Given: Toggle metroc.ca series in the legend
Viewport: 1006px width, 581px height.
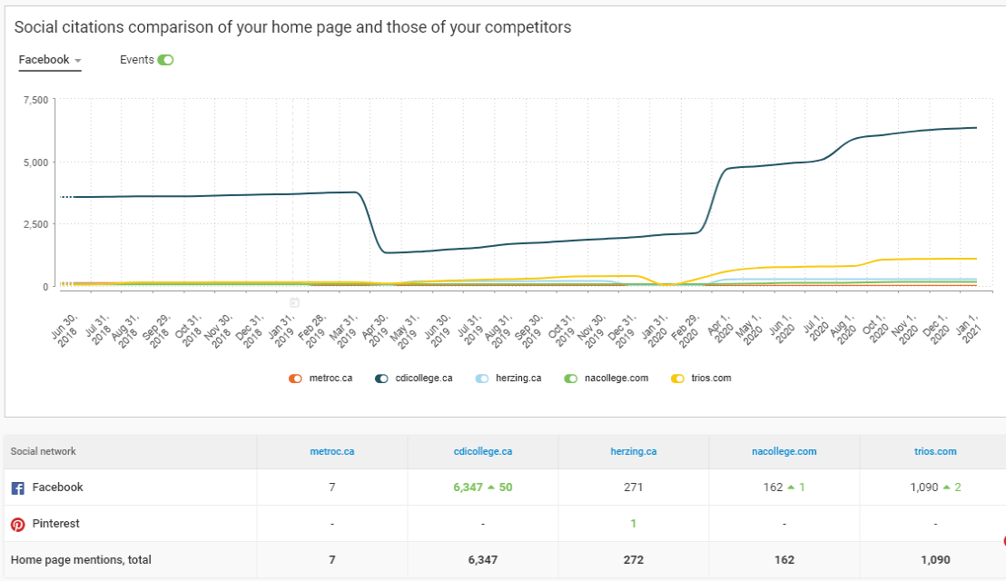Looking at the screenshot, I should click(295, 379).
